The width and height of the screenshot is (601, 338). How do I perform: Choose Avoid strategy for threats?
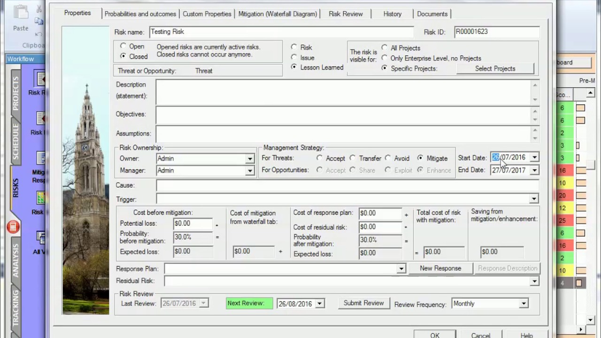388,158
